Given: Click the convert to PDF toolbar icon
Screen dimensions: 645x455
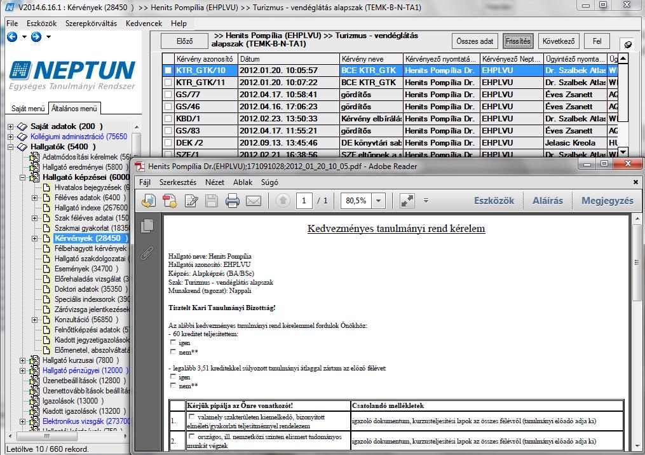Looking at the screenshot, I should point(170,201).
